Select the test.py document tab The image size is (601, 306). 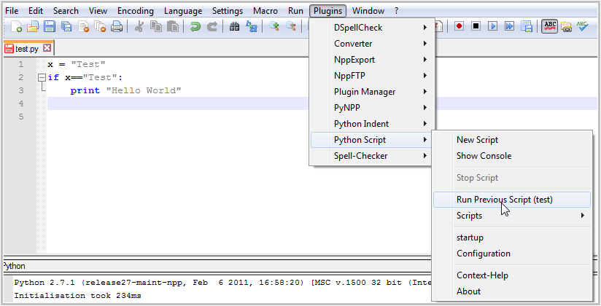[x=28, y=48]
